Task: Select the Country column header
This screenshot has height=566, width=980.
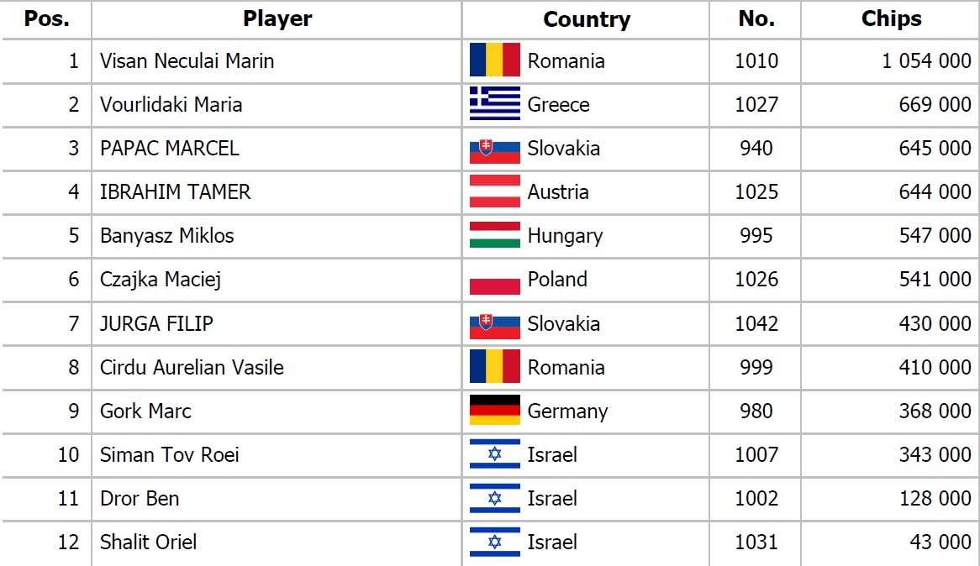Action: click(587, 18)
